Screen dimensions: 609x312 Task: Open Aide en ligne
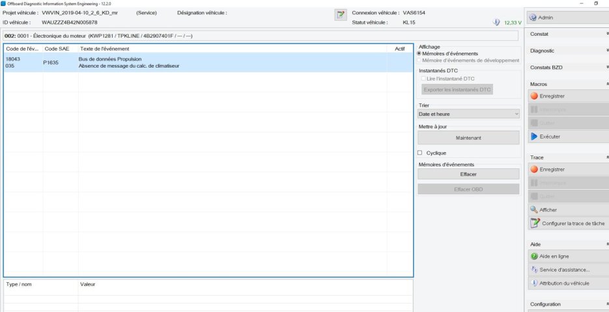[568, 256]
